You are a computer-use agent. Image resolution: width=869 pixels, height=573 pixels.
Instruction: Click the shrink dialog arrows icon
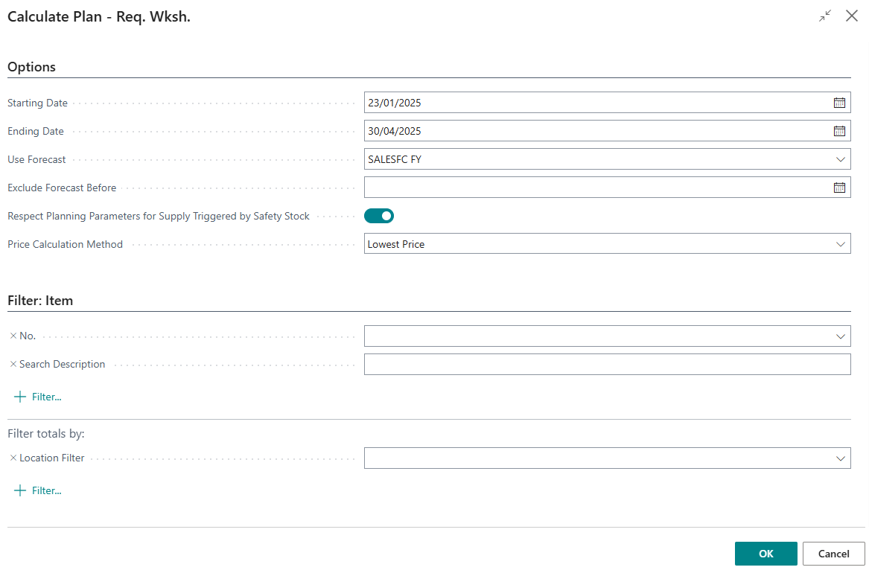click(x=824, y=15)
